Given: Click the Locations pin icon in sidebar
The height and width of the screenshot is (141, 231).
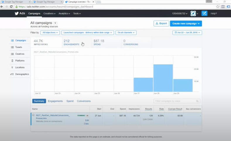Looking at the screenshot, I should pyautogui.click(x=12, y=67).
